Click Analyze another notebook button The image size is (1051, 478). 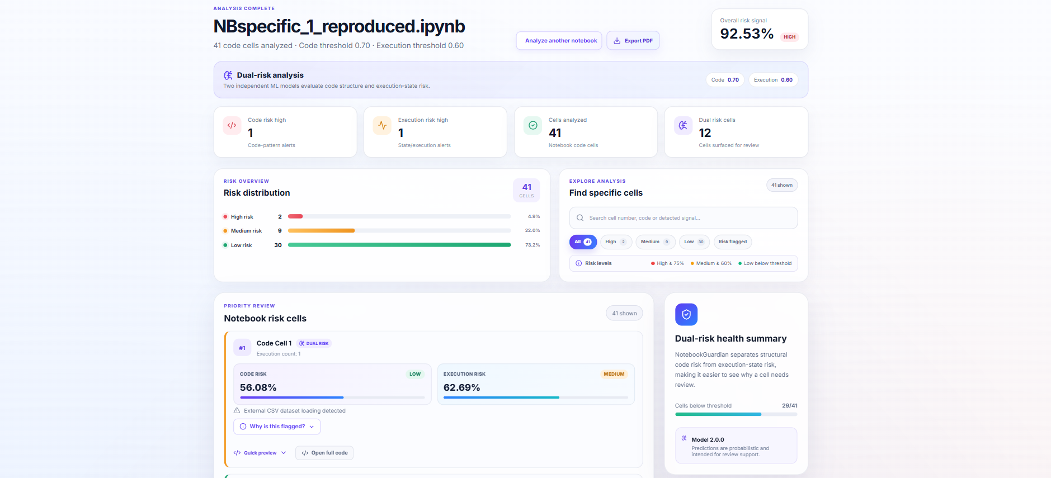pos(559,41)
